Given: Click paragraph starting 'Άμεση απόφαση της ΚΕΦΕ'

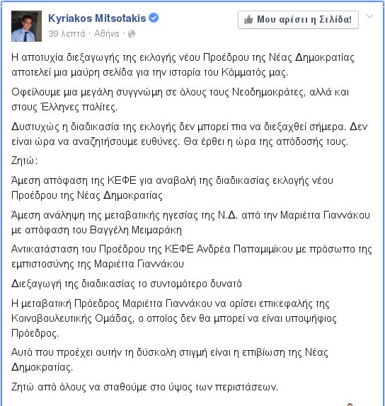Looking at the screenshot, I should pos(172,188).
